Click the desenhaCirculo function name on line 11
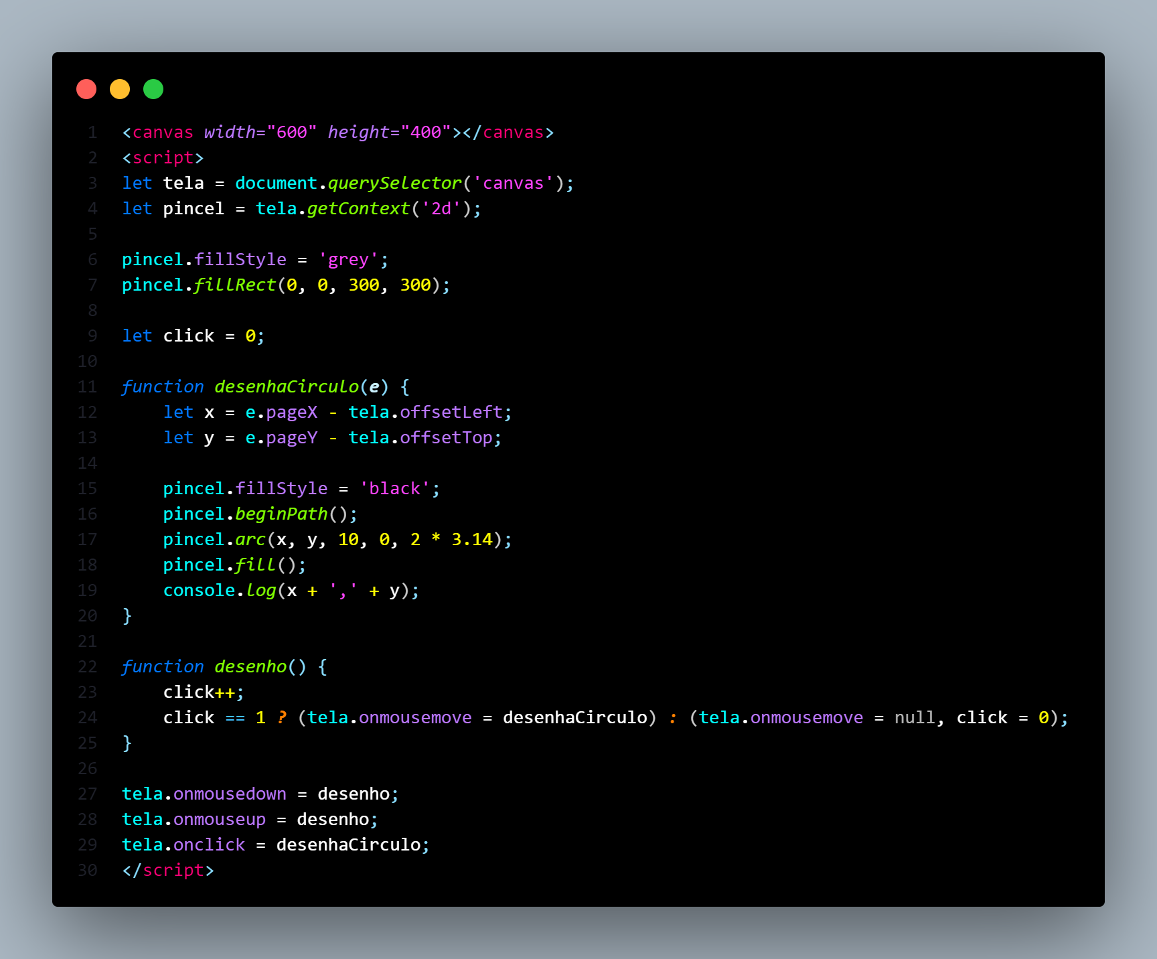The height and width of the screenshot is (959, 1157). (x=287, y=387)
